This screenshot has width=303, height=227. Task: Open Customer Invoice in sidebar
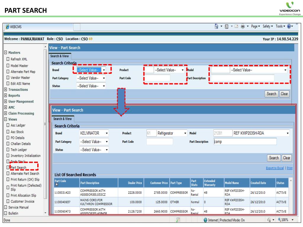click(x=22, y=201)
